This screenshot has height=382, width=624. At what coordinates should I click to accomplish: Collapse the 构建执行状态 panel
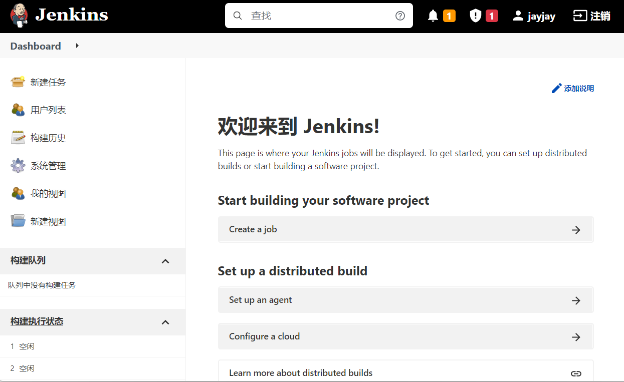[165, 322]
